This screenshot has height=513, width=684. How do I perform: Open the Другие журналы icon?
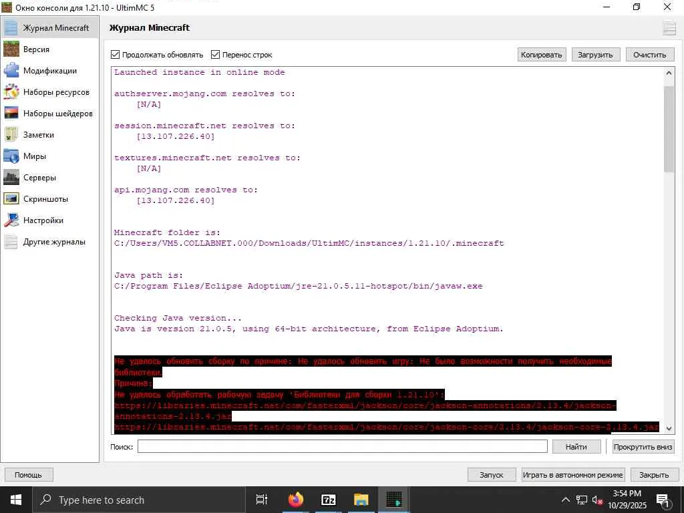coord(11,242)
